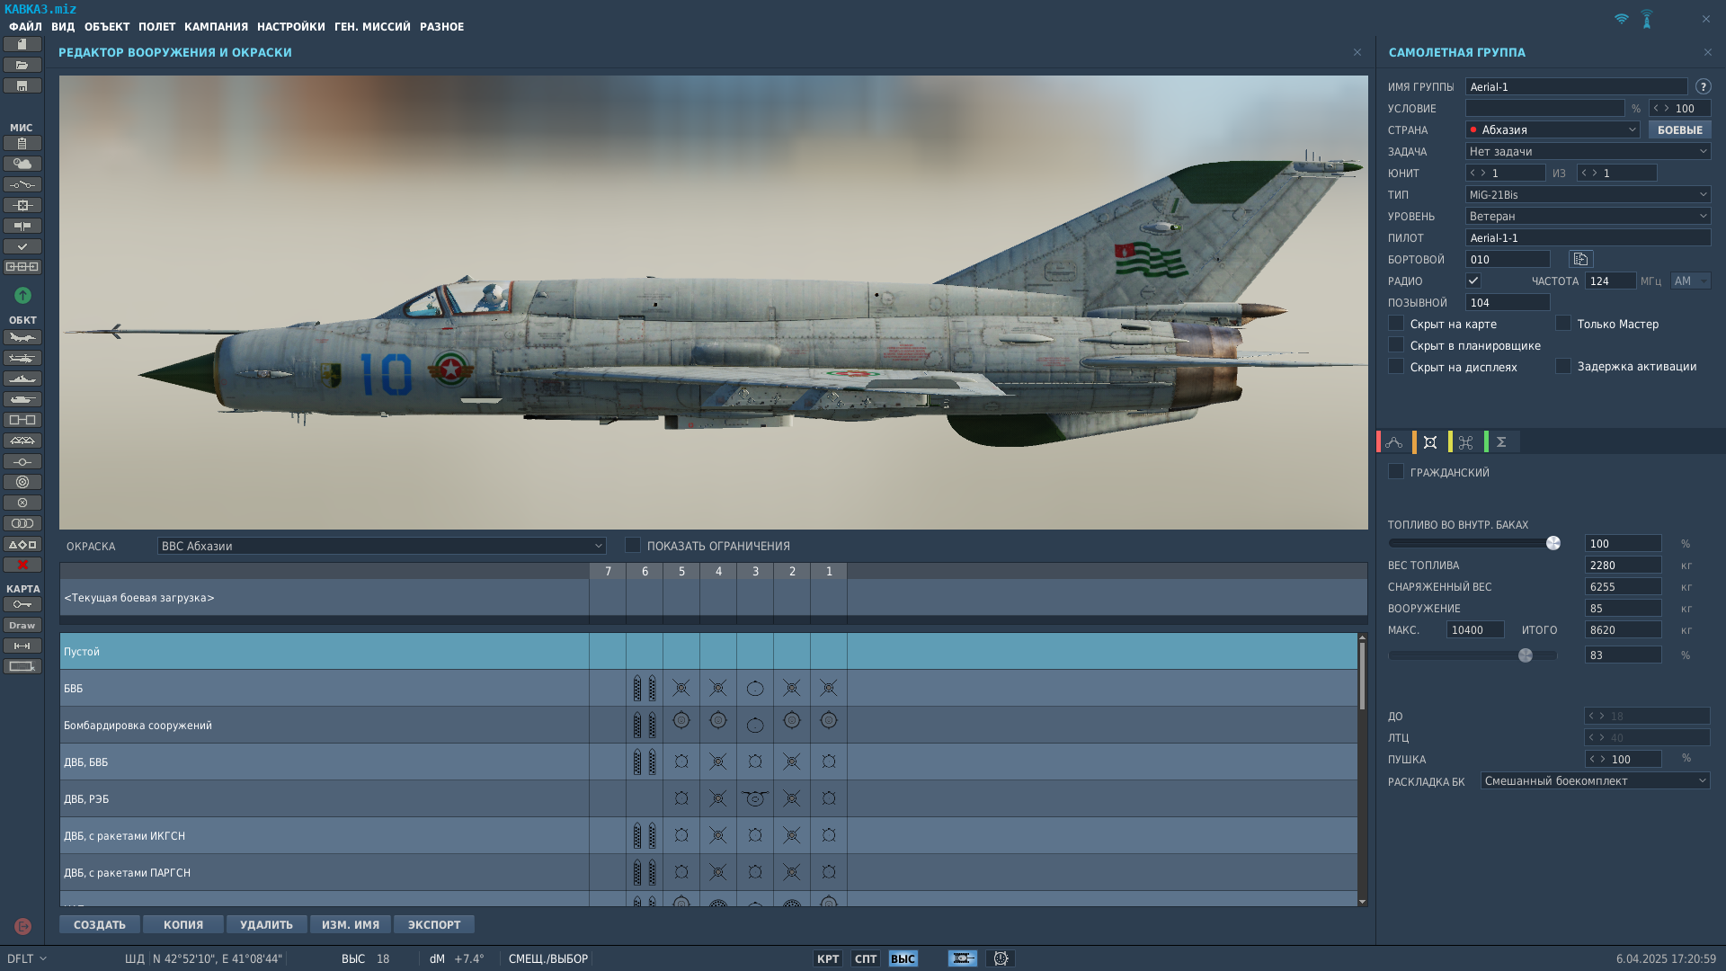Toggle the Radio checkbox
This screenshot has width=1726, height=971.
click(1473, 281)
